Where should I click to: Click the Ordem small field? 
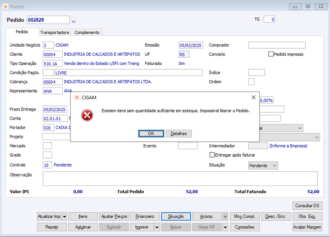tap(251, 82)
